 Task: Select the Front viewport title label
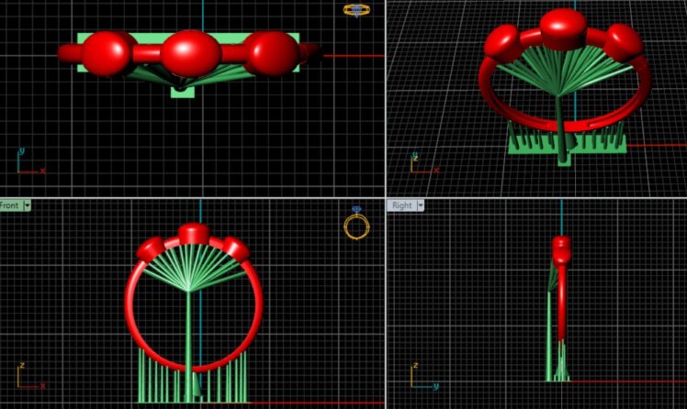pyautogui.click(x=9, y=205)
